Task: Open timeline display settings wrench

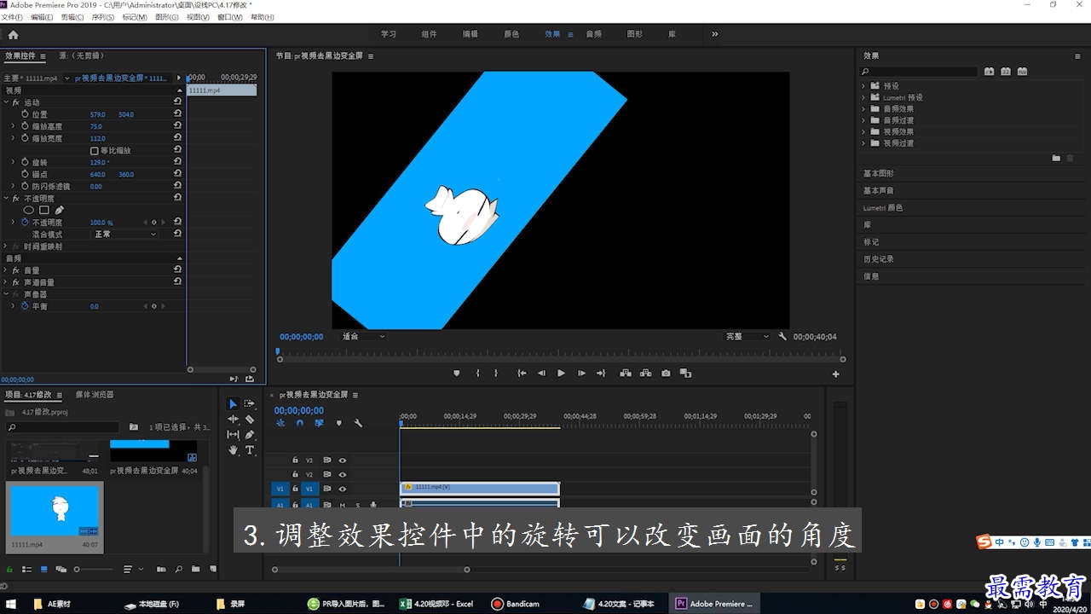Action: [x=358, y=423]
